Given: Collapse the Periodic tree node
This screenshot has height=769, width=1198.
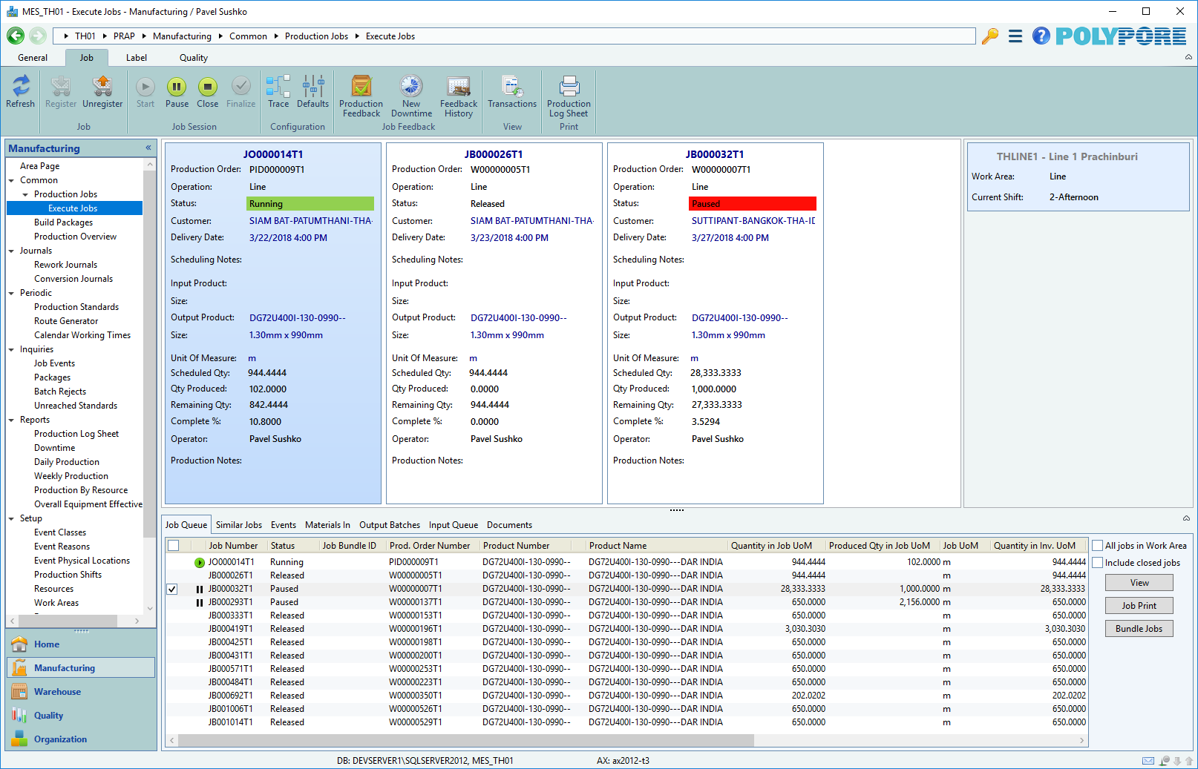Looking at the screenshot, I should tap(11, 293).
